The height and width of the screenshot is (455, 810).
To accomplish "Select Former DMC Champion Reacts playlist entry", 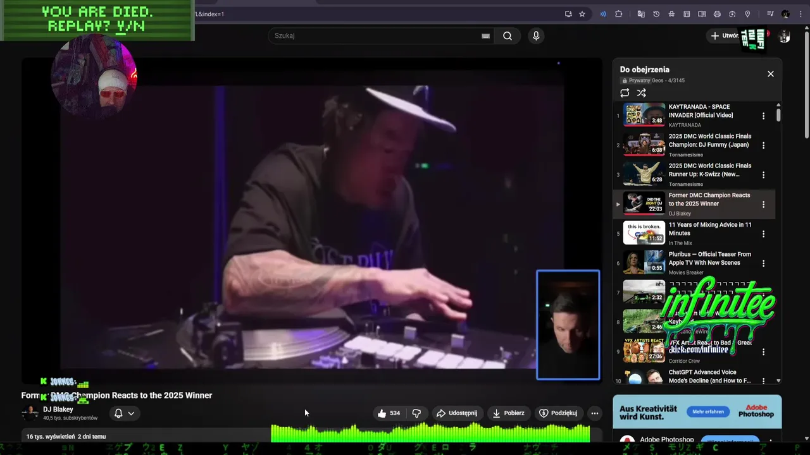I will (x=694, y=204).
